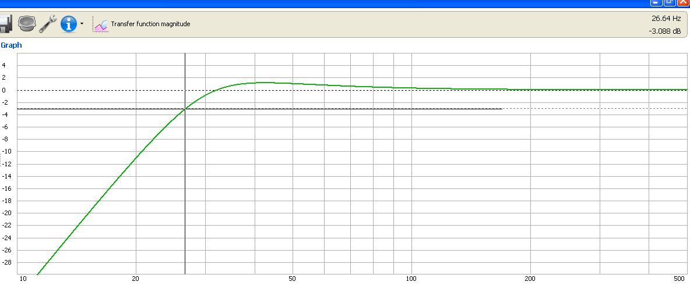
Task: Click the floppy disk save icon
Action: [x=5, y=24]
